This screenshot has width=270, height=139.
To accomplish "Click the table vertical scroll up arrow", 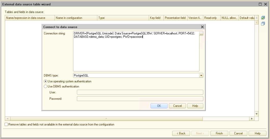I will coord(256,18).
